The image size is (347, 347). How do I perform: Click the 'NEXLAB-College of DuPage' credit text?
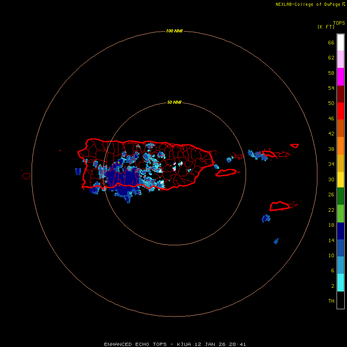(308, 4)
